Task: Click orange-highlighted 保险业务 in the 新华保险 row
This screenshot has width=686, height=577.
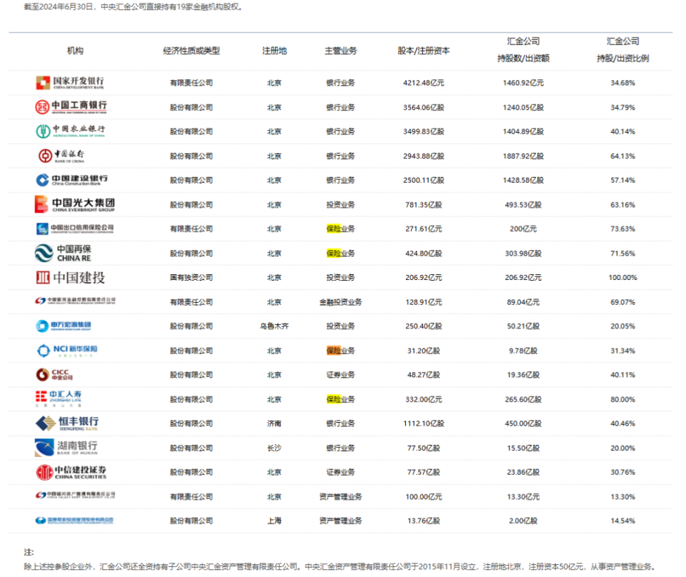Action: 341,351
